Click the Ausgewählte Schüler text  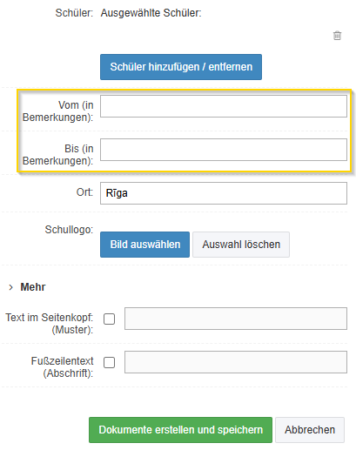click(151, 13)
